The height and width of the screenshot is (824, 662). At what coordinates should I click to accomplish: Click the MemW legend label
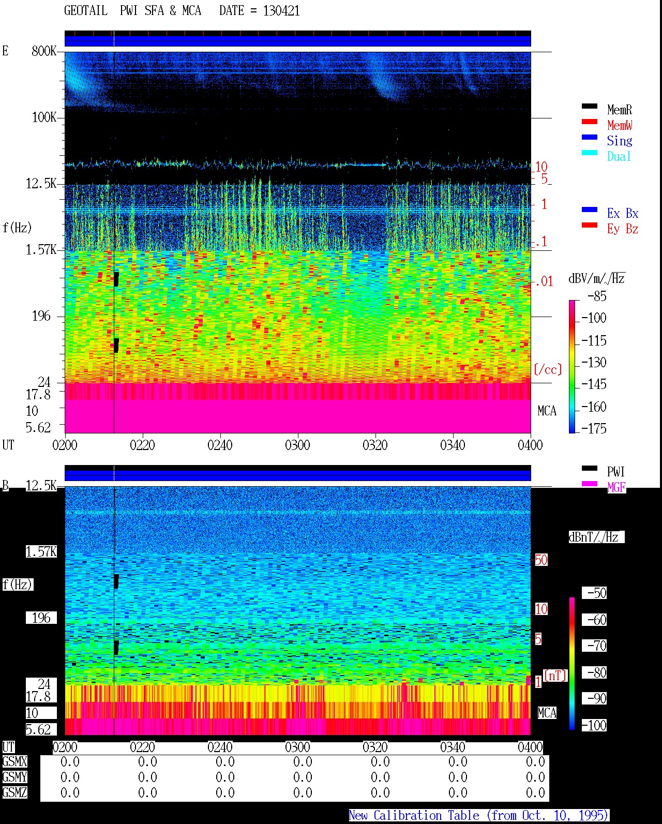(620, 125)
